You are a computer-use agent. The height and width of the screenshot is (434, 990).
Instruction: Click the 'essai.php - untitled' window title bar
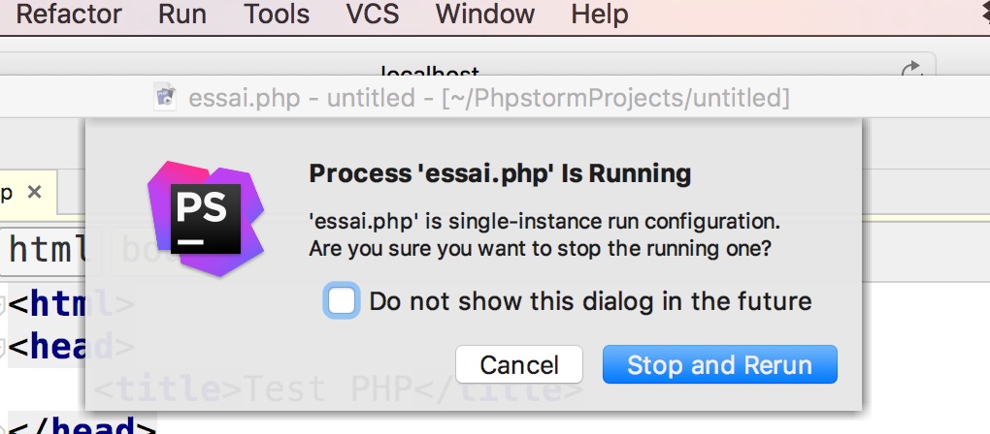coord(488,98)
